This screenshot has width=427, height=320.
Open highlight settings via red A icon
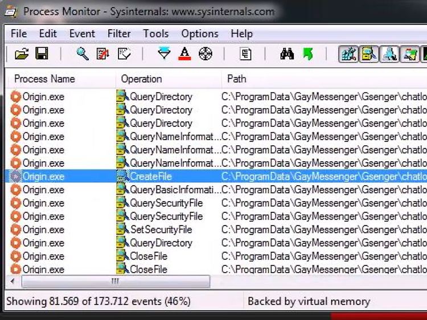tap(184, 54)
